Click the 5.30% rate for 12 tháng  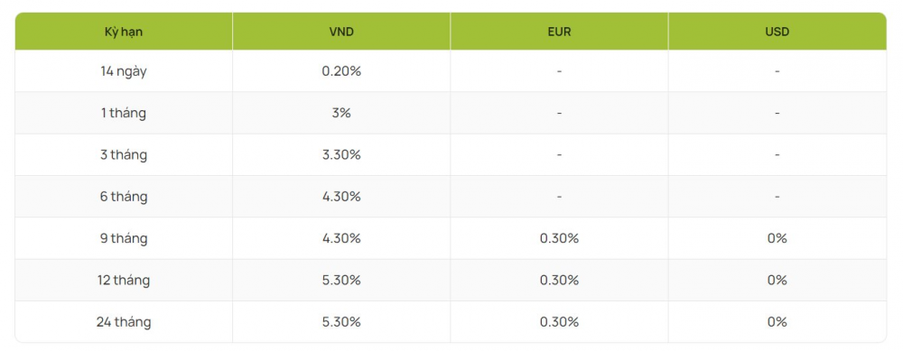(x=341, y=280)
